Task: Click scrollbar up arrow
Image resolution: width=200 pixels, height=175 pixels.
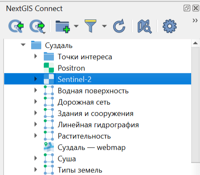Action: pos(195,43)
